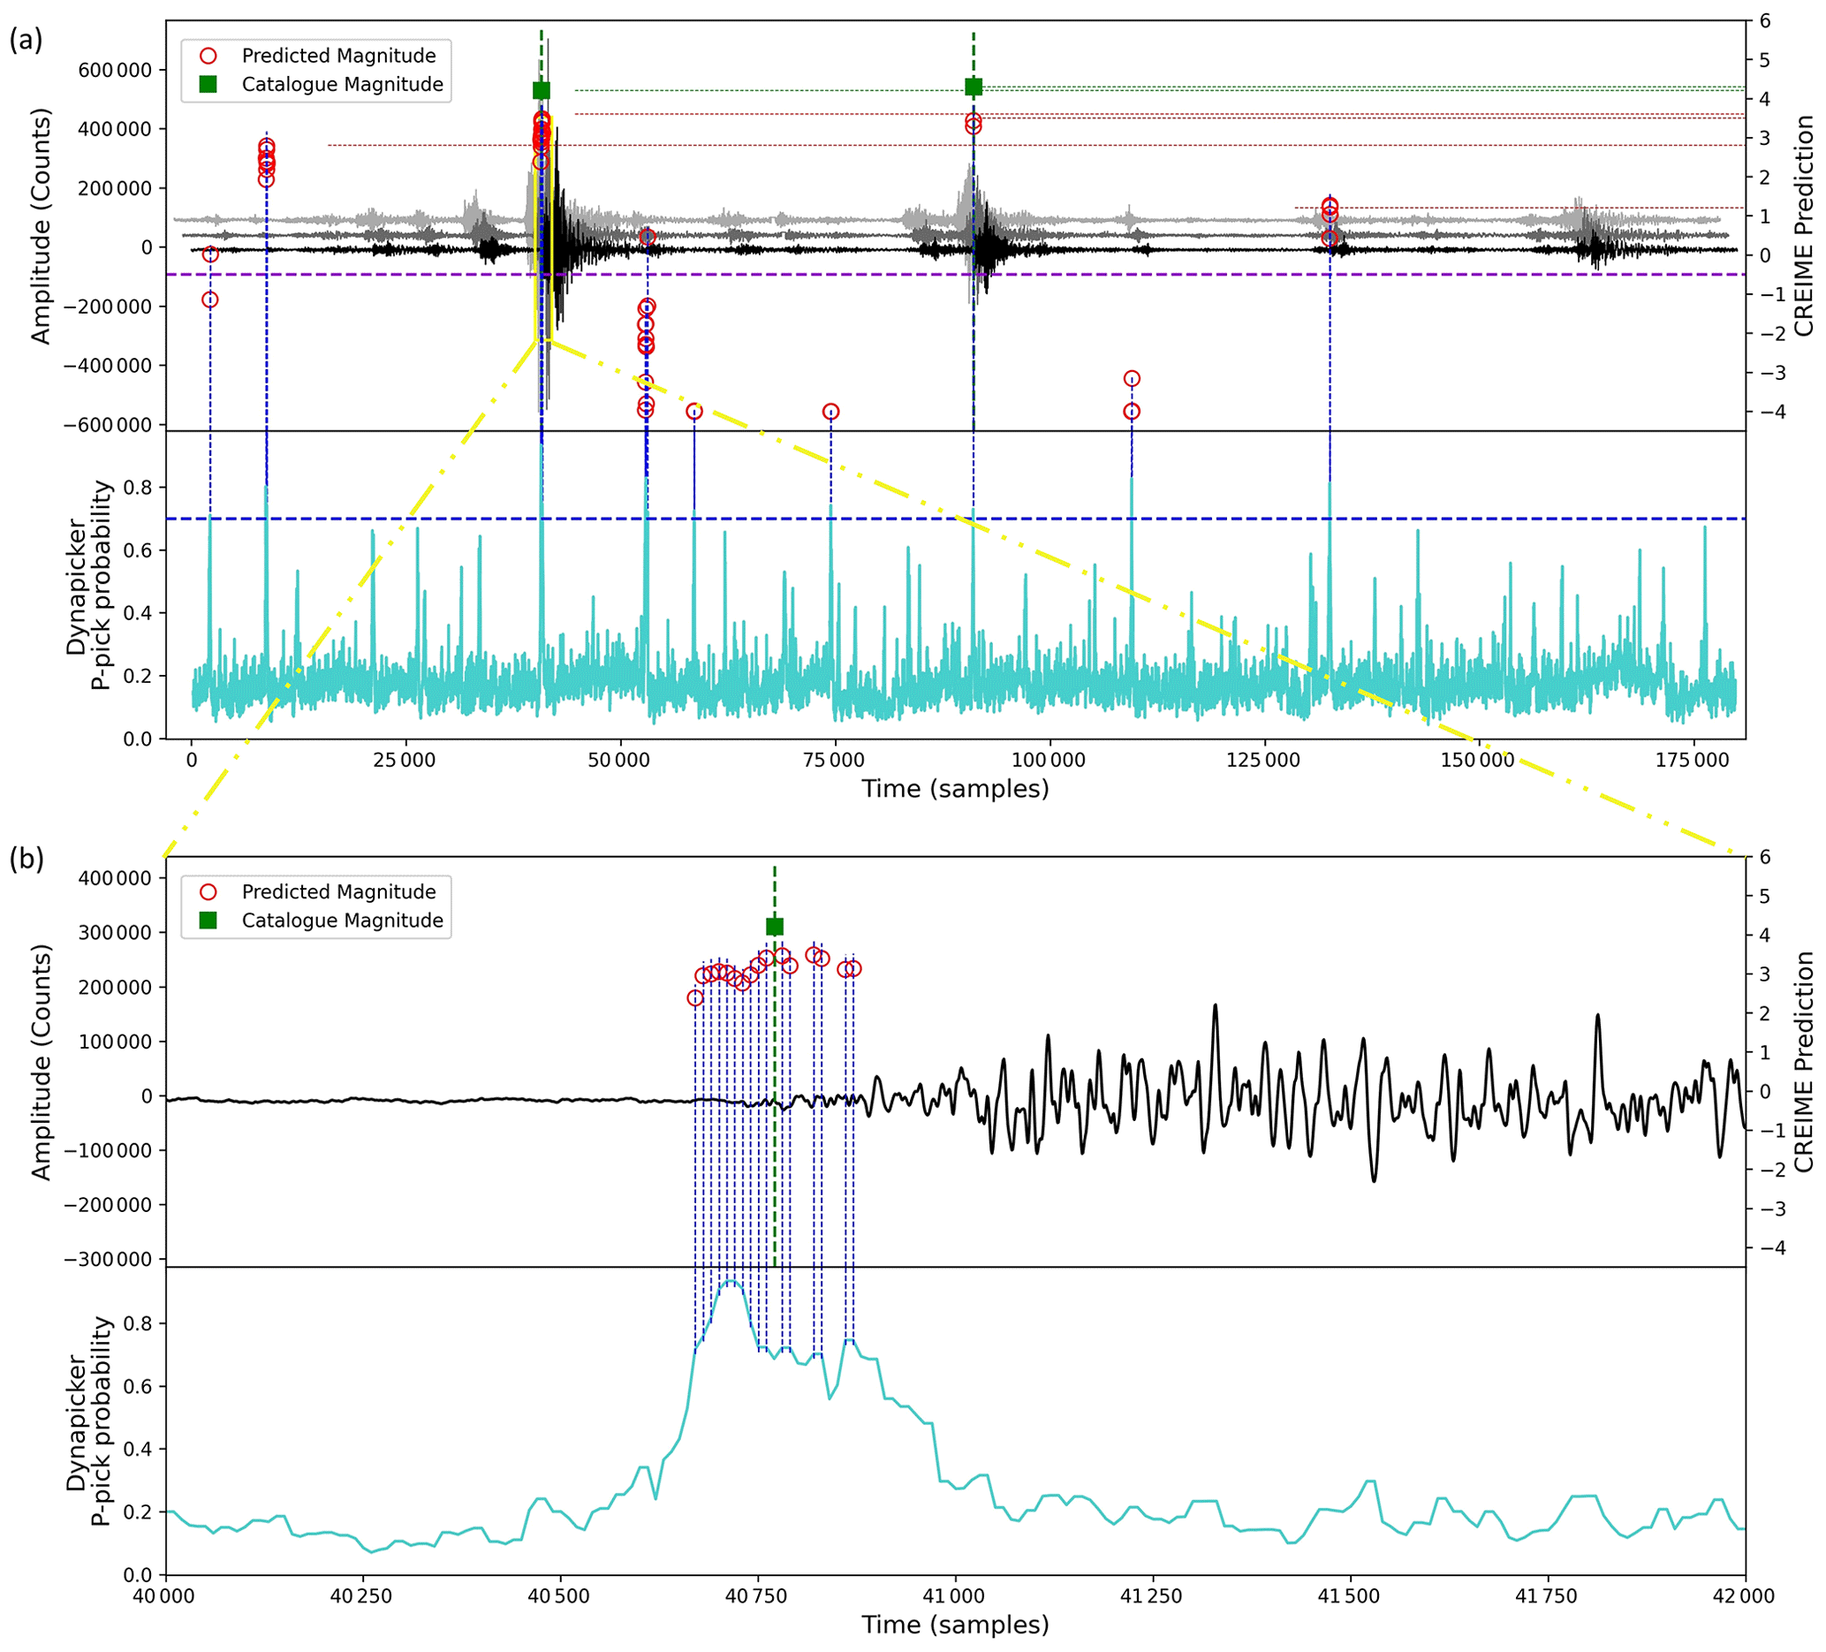Click red circle icon in panel (a) legend
Screen dimensions: 1826x1652
[x=208, y=56]
